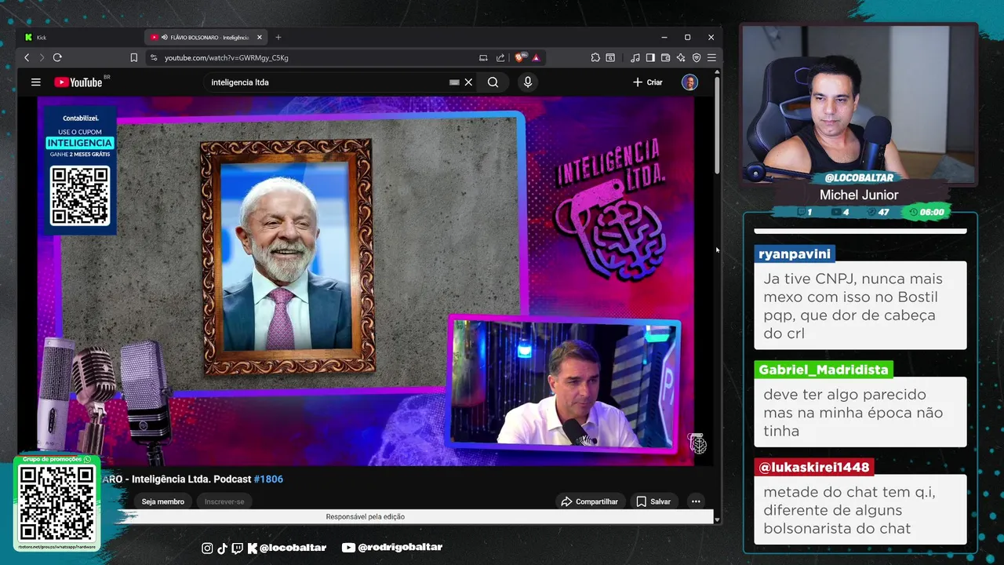Click chat username ryanpavini
This screenshot has width=1004, height=565.
[x=794, y=254]
